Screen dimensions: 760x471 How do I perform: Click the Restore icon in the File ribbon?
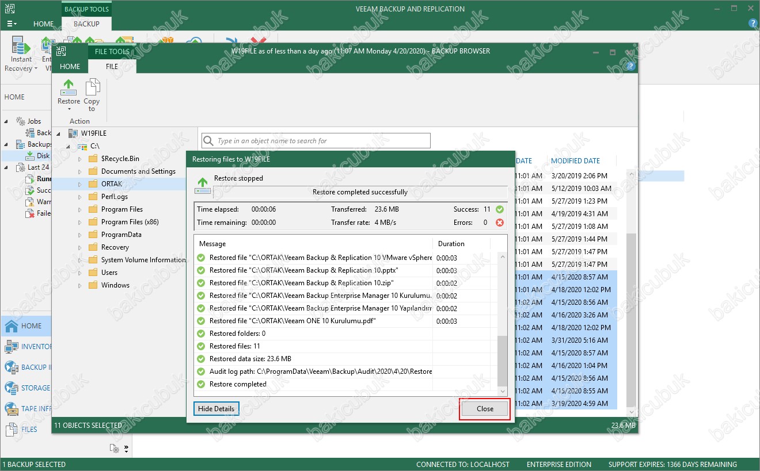(69, 87)
